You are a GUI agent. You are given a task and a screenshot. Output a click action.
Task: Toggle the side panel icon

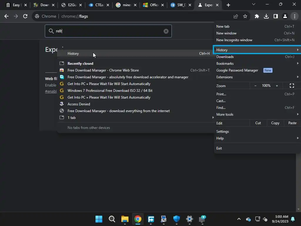tap(276, 16)
